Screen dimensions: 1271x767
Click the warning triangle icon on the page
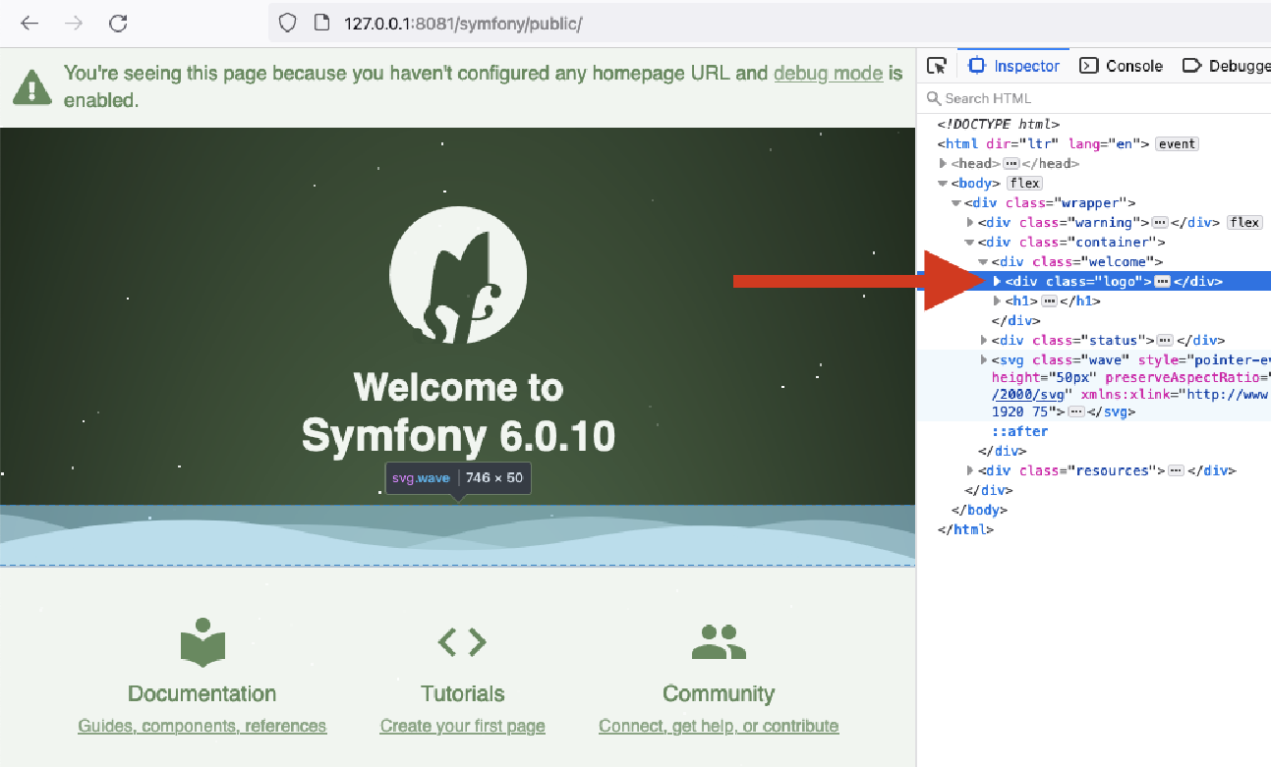(x=32, y=86)
